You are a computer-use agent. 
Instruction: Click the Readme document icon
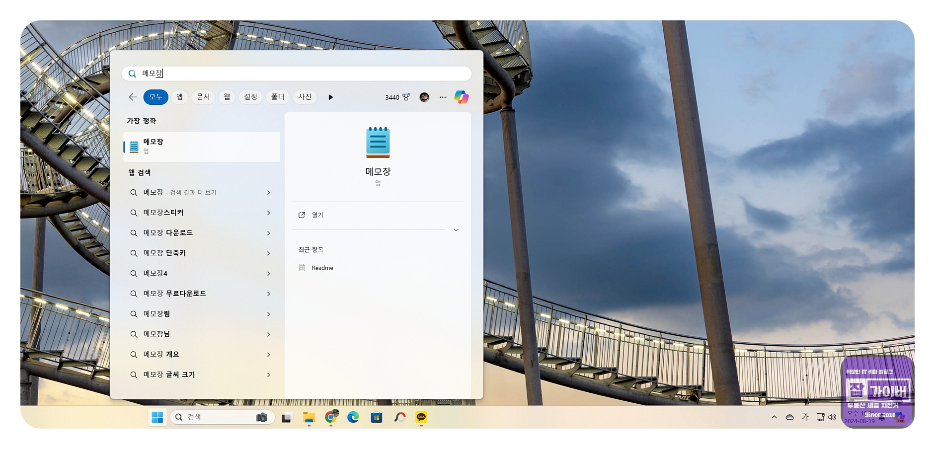(x=302, y=268)
